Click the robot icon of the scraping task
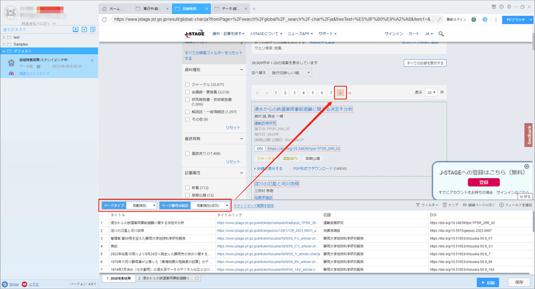 pyautogui.click(x=11, y=63)
